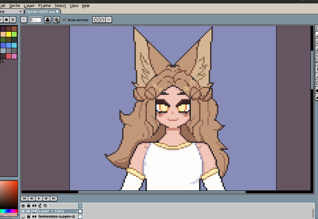Click the ink type flask icon

pyautogui.click(x=47, y=20)
